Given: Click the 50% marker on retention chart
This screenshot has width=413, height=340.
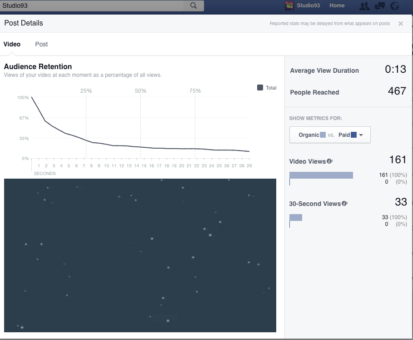Looking at the screenshot, I should point(140,90).
